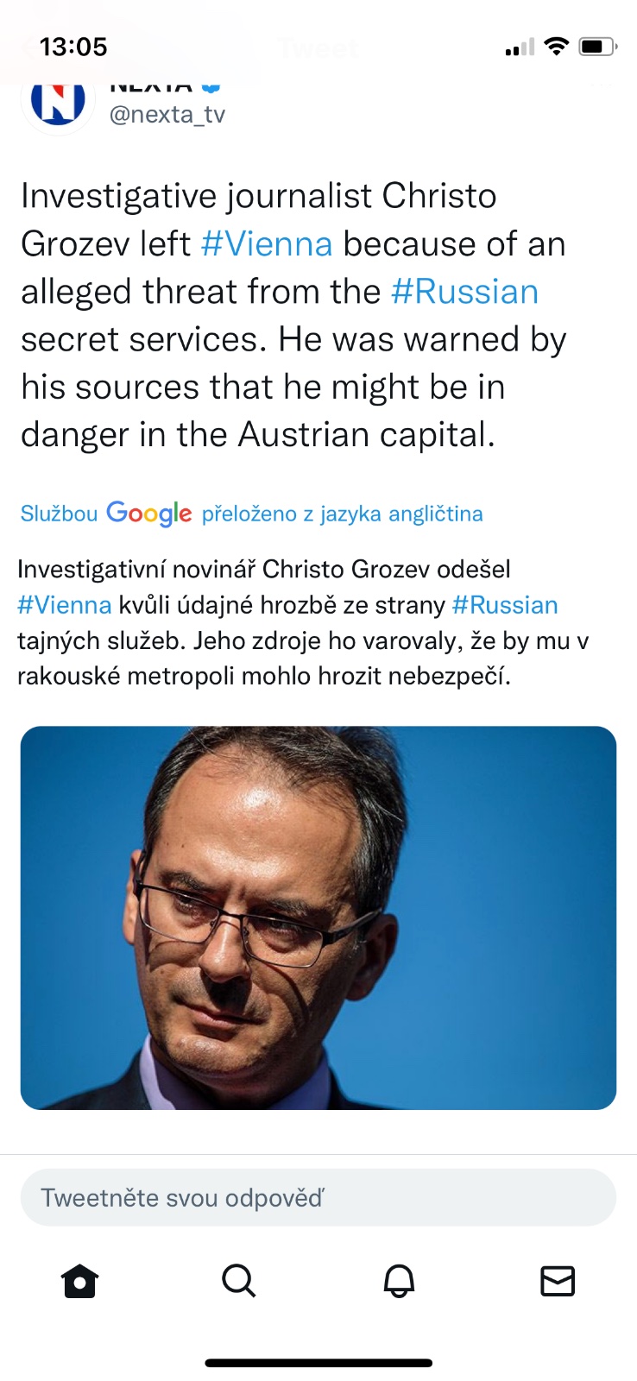Tap the battery status icon
Screen dimensions: 637x1381
(597, 47)
